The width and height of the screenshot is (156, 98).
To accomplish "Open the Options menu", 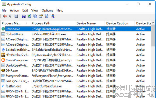I will 47,10.
